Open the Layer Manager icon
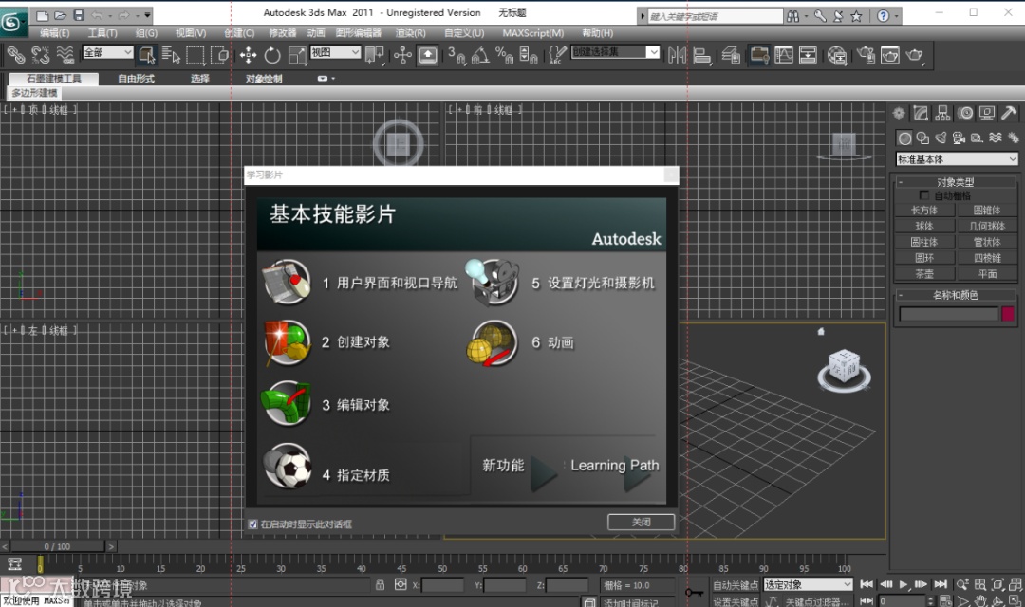 (x=731, y=56)
